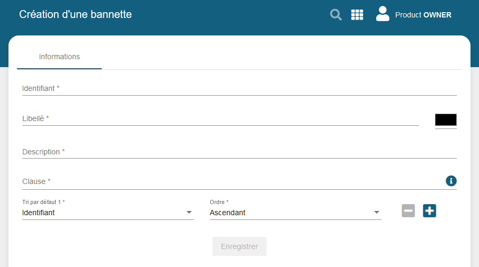Click the Création d'une bannette title
Viewport: 479px width, 267px height.
tap(75, 14)
